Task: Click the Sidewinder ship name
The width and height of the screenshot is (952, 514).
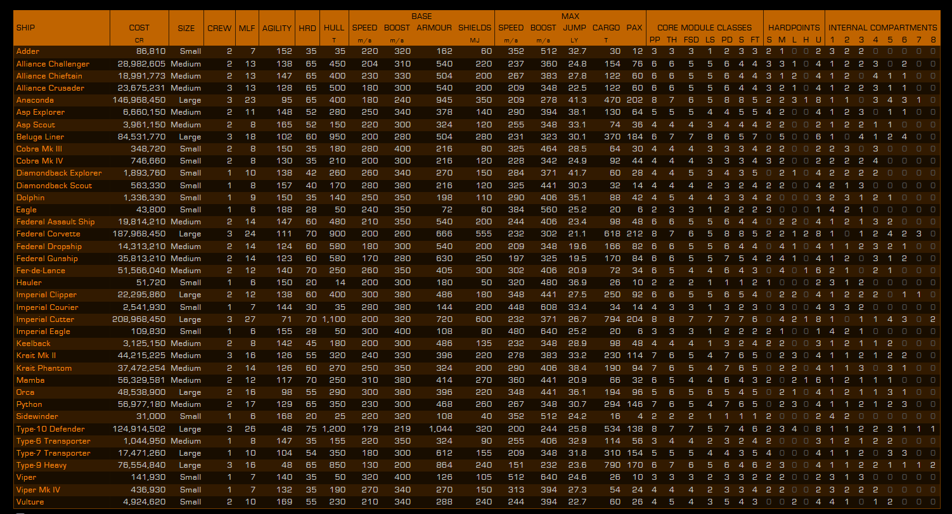Action: point(37,416)
